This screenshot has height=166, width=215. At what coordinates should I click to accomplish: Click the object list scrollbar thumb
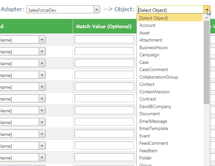click(206, 62)
